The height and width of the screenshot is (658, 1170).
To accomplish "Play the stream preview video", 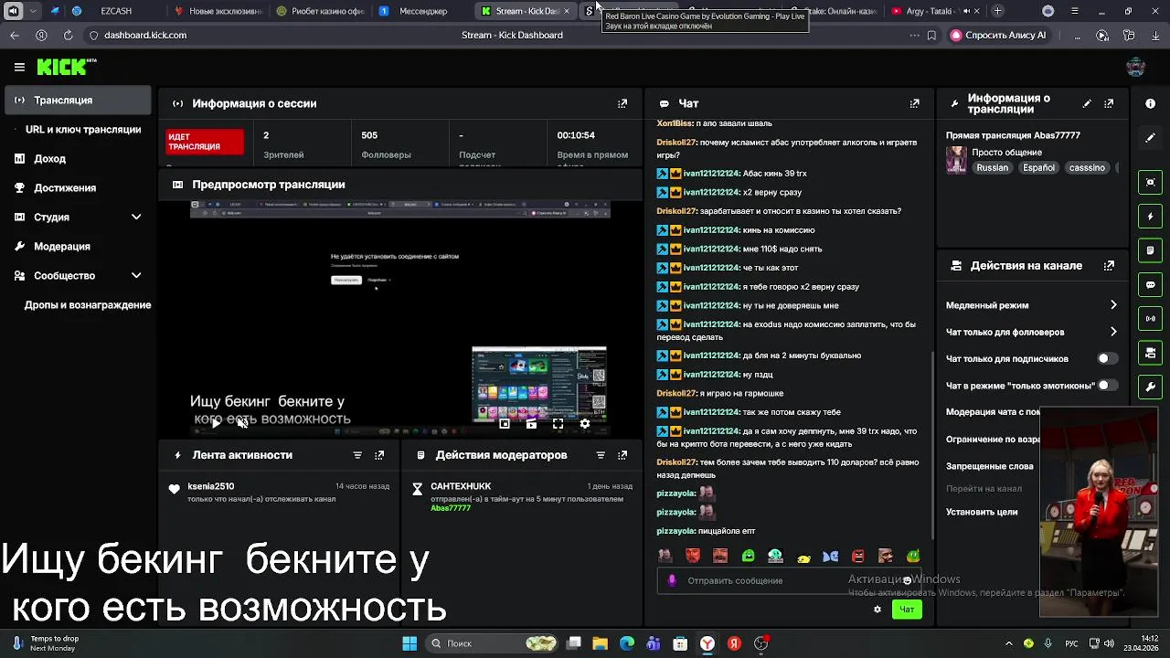I will 215,423.
